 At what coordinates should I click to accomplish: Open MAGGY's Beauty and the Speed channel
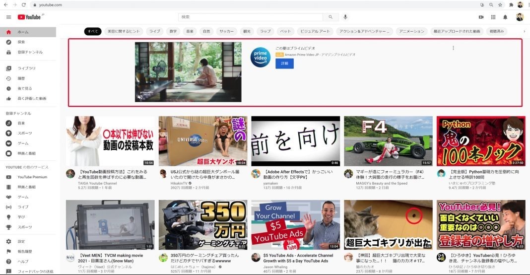click(381, 183)
